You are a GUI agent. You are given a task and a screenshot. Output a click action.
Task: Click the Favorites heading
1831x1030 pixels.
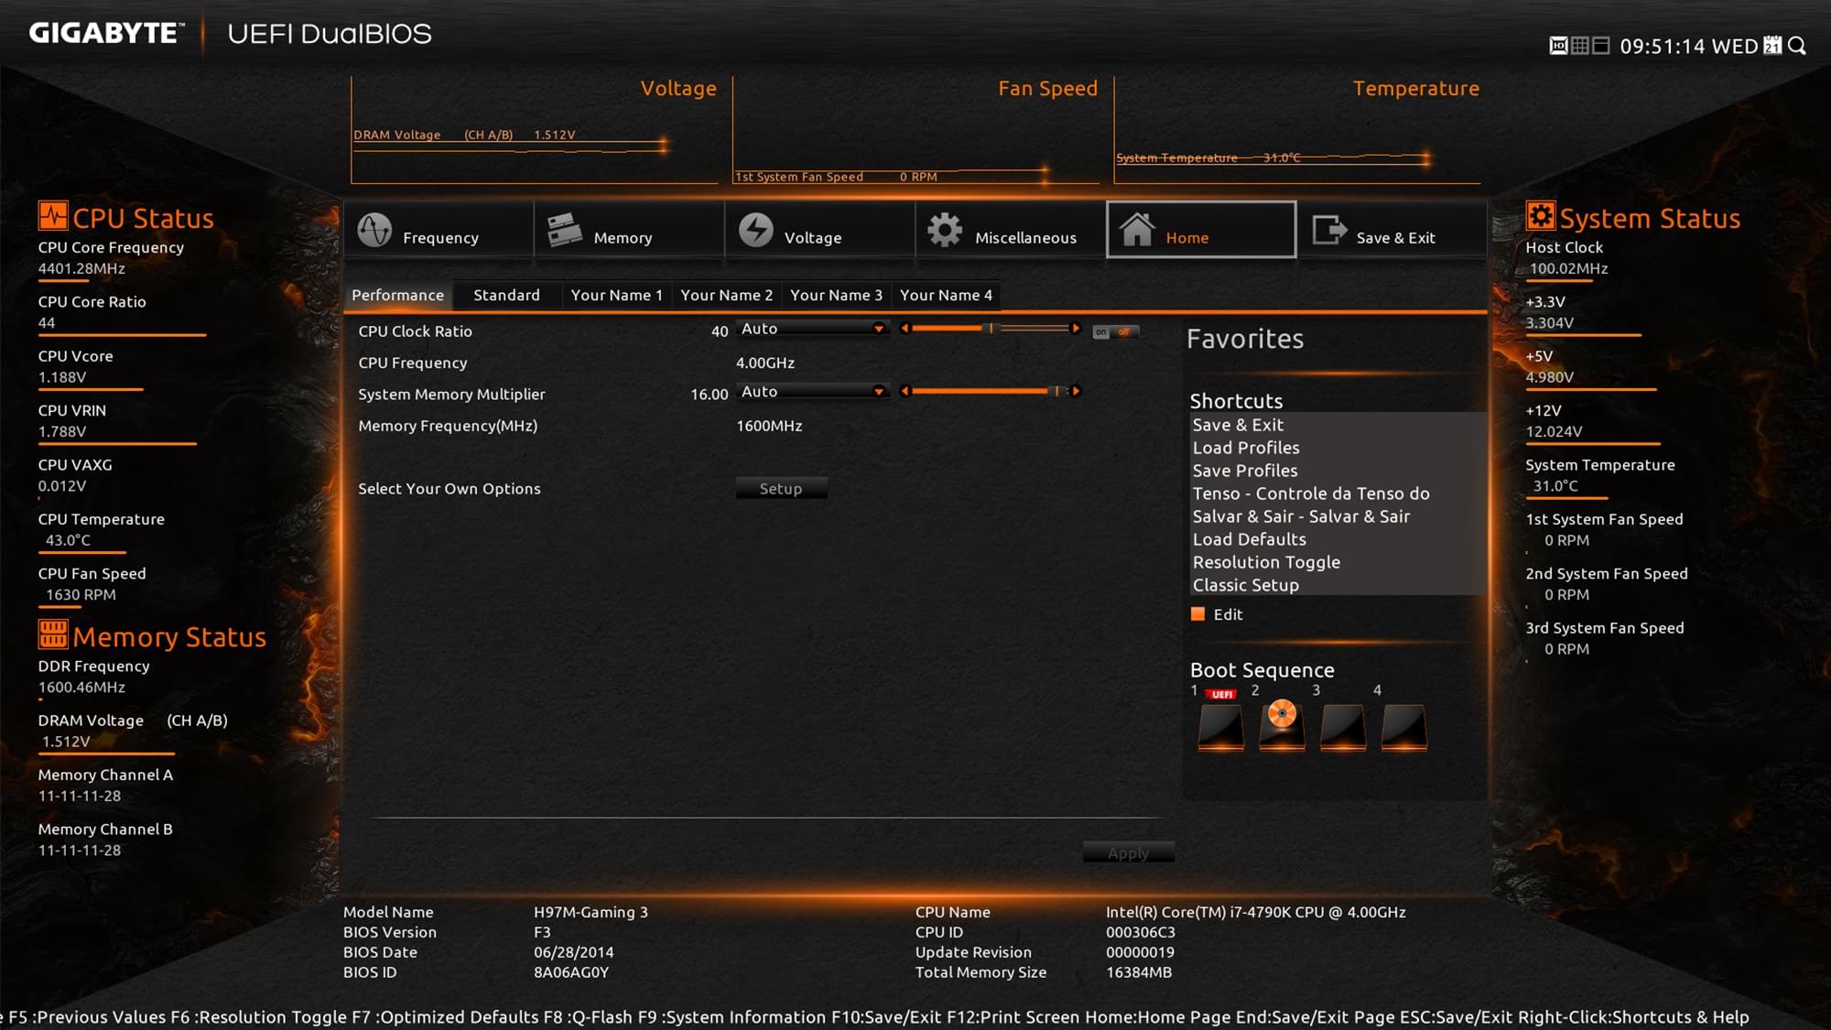coord(1245,339)
